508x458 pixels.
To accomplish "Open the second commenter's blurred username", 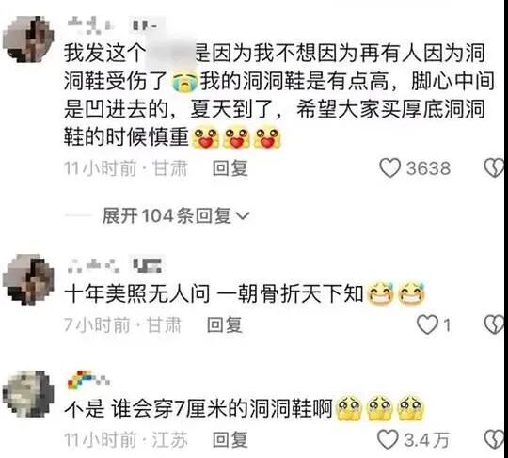I will 94,265.
